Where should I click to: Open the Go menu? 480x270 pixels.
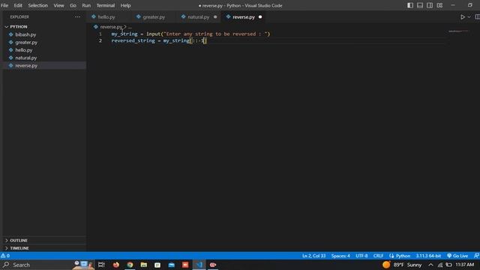point(73,5)
